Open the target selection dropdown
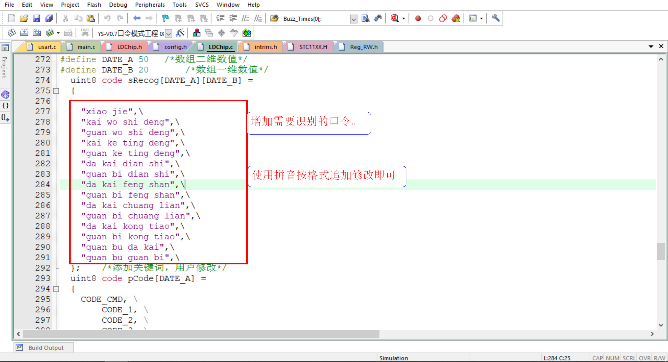The image size is (668, 362). [x=168, y=33]
